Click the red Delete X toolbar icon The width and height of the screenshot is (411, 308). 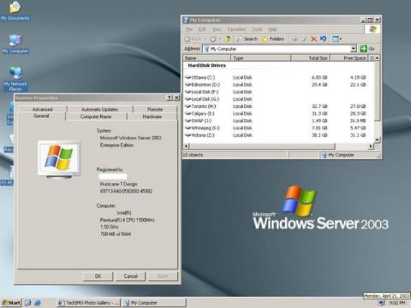point(313,39)
